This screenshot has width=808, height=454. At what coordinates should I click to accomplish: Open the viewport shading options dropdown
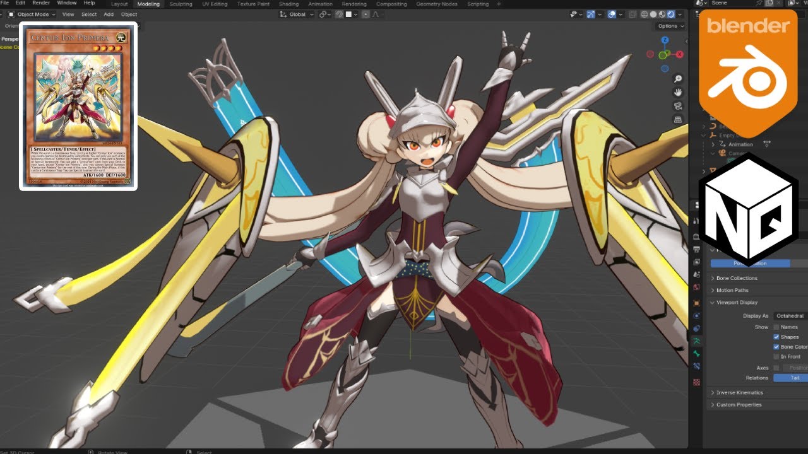point(680,14)
